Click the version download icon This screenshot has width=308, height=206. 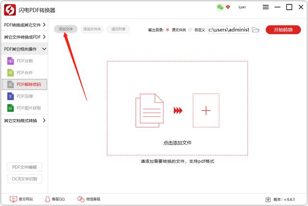coord(268,199)
